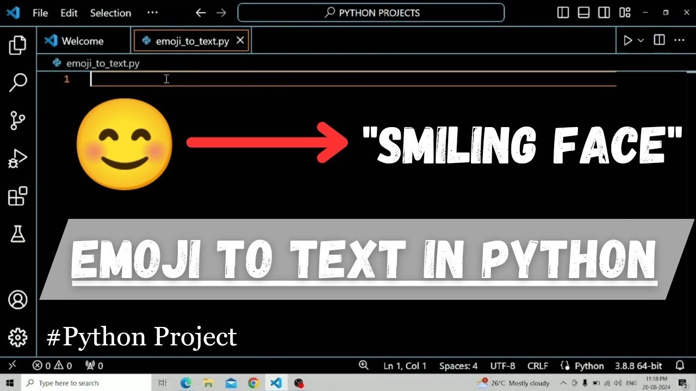Click line number 1 in the gutter
Viewport: 696px width, 391px height.
66,79
